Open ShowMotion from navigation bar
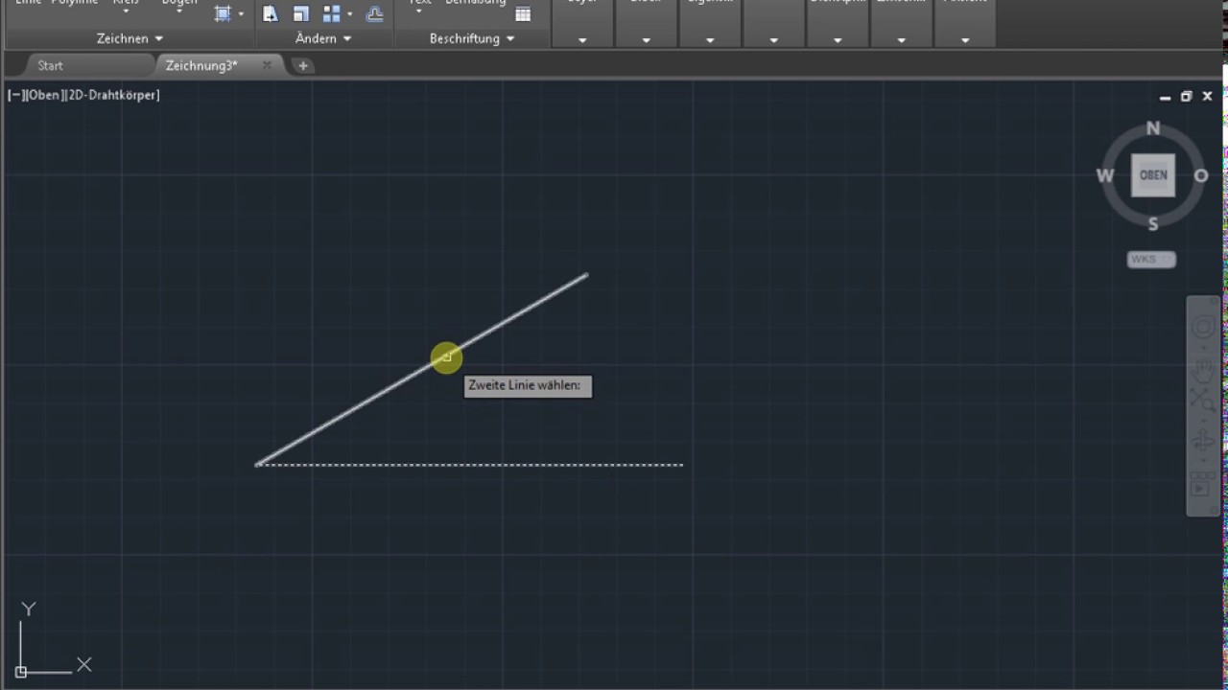Viewport: 1228px width, 690px height. pyautogui.click(x=1202, y=484)
